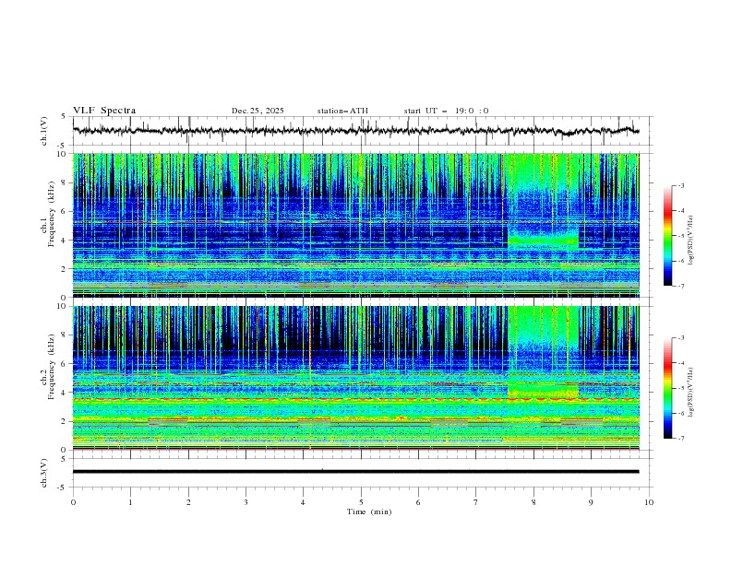The height and width of the screenshot is (564, 731).
Task: Click the upper PSD color scale bar
Action: click(x=668, y=236)
